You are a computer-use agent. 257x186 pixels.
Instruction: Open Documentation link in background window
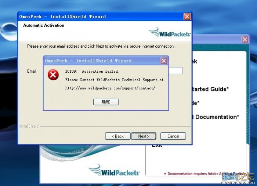[x=216, y=117]
